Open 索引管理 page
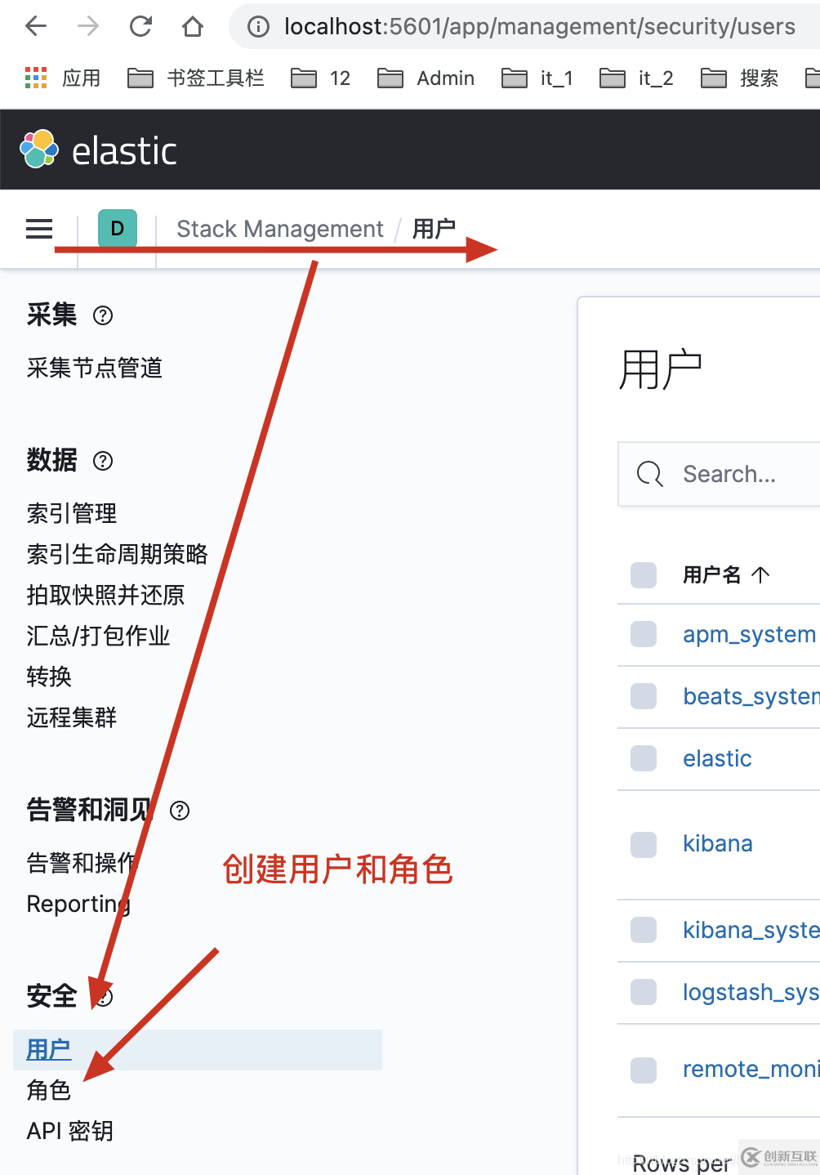Viewport: 820px width, 1175px height. coord(72,513)
